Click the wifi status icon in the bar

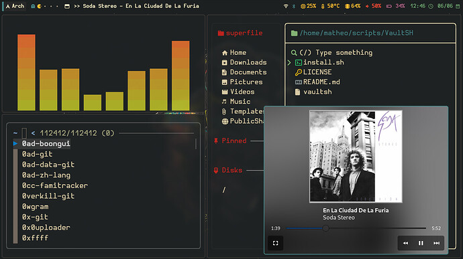(286, 6)
